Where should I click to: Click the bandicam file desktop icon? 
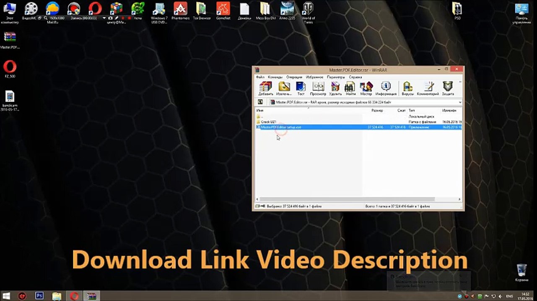pyautogui.click(x=10, y=100)
